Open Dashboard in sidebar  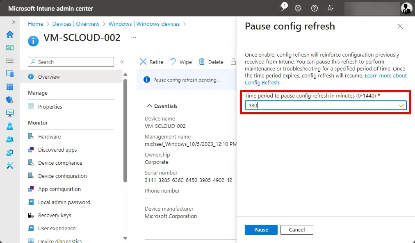10,48
